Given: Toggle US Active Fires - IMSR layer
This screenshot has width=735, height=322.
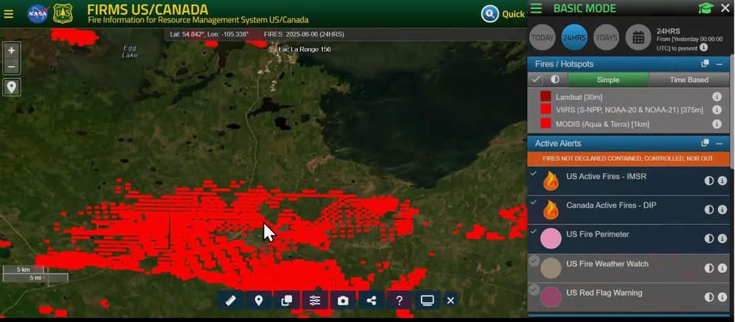Looking at the screenshot, I should 534,174.
